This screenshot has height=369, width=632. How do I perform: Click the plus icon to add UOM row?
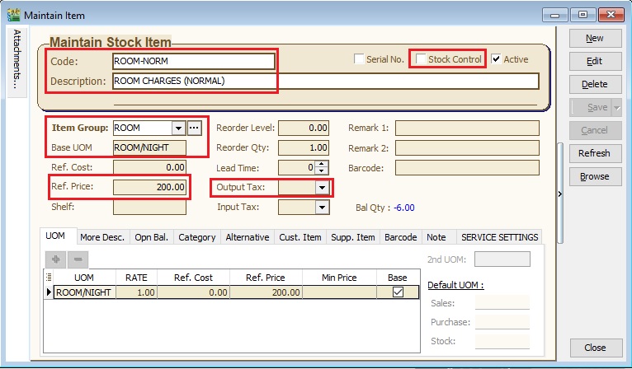[x=56, y=259]
